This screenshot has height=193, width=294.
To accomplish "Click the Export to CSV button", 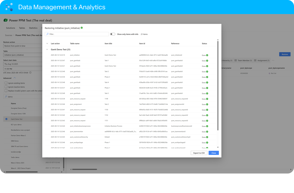I will tap(199, 153).
